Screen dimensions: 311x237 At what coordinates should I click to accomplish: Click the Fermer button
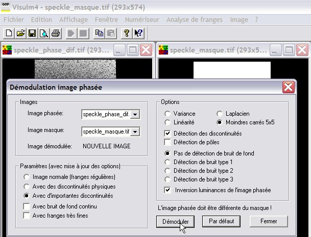(269, 221)
